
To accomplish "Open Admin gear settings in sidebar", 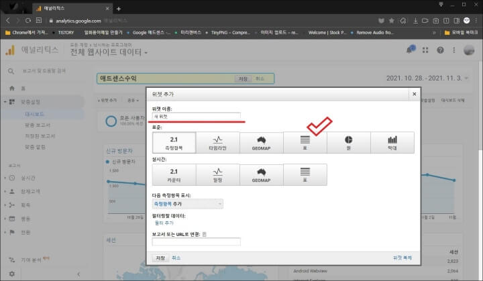I will tap(12, 274).
